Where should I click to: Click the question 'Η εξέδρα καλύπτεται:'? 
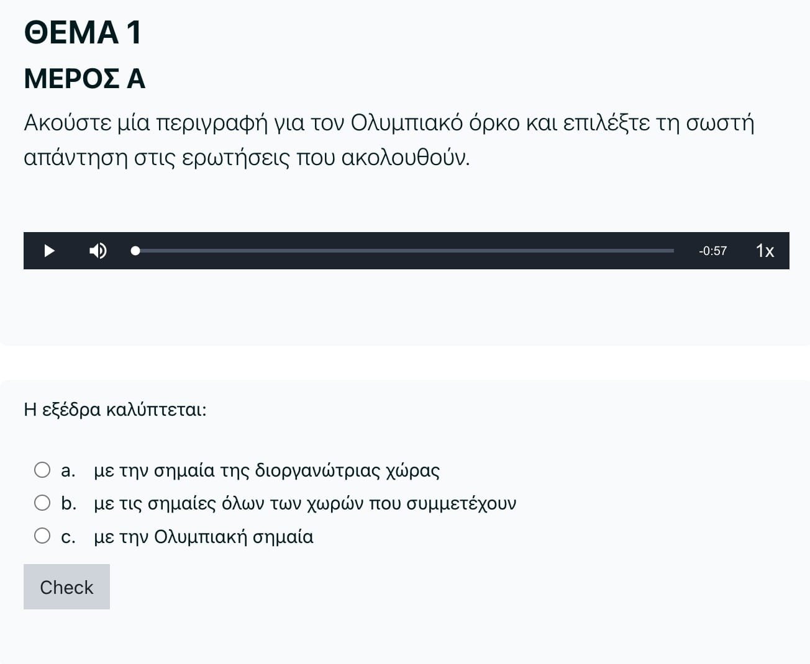115,410
